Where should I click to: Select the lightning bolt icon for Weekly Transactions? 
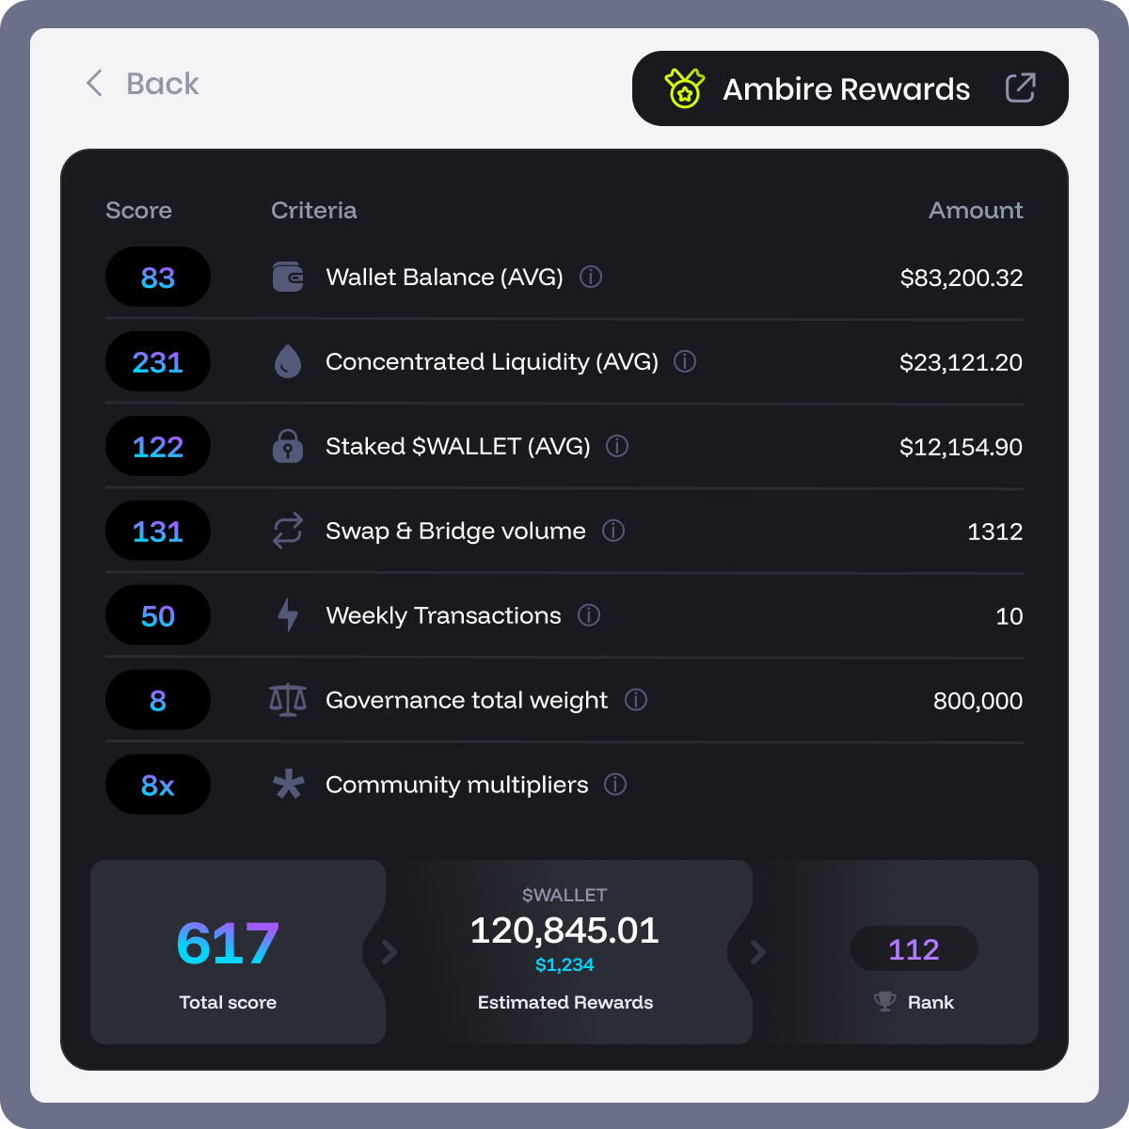point(288,615)
